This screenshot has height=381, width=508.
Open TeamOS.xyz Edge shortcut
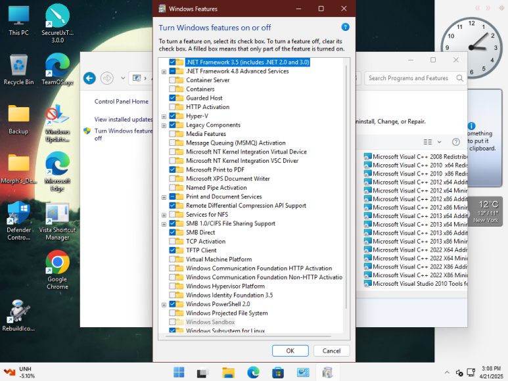click(57, 70)
